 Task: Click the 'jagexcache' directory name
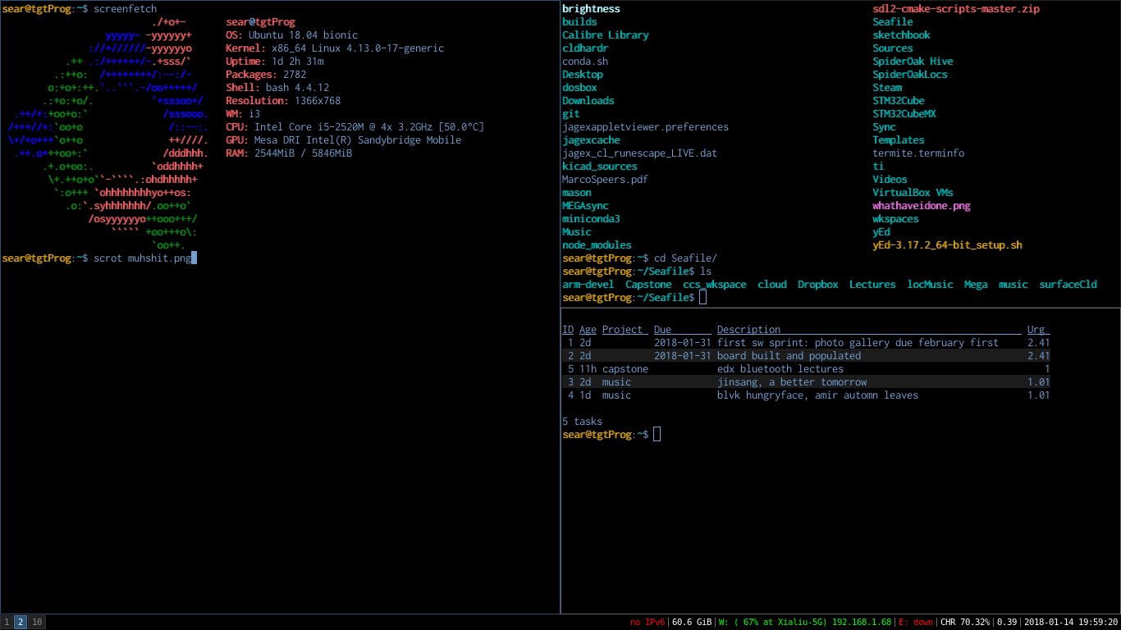click(591, 140)
